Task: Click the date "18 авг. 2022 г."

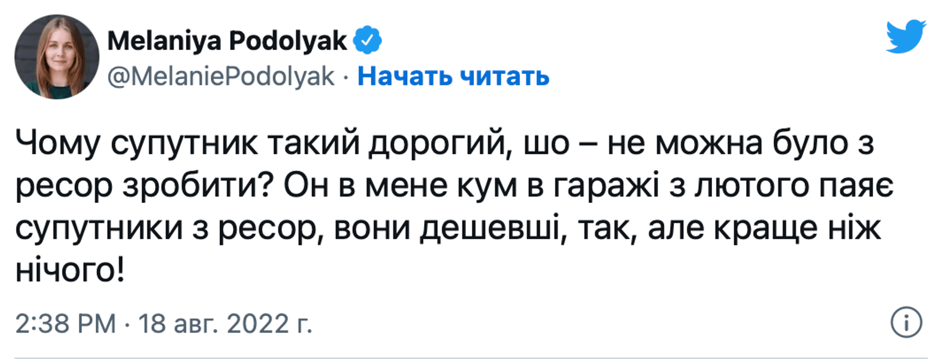Action: coord(225,324)
